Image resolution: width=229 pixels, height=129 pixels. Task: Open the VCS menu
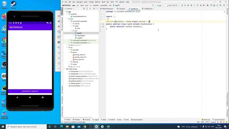(117, 2)
